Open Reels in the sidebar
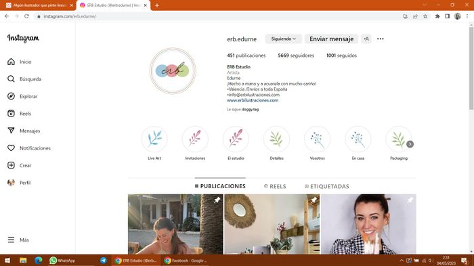Screen dimensions: 474x266 tap(19, 113)
